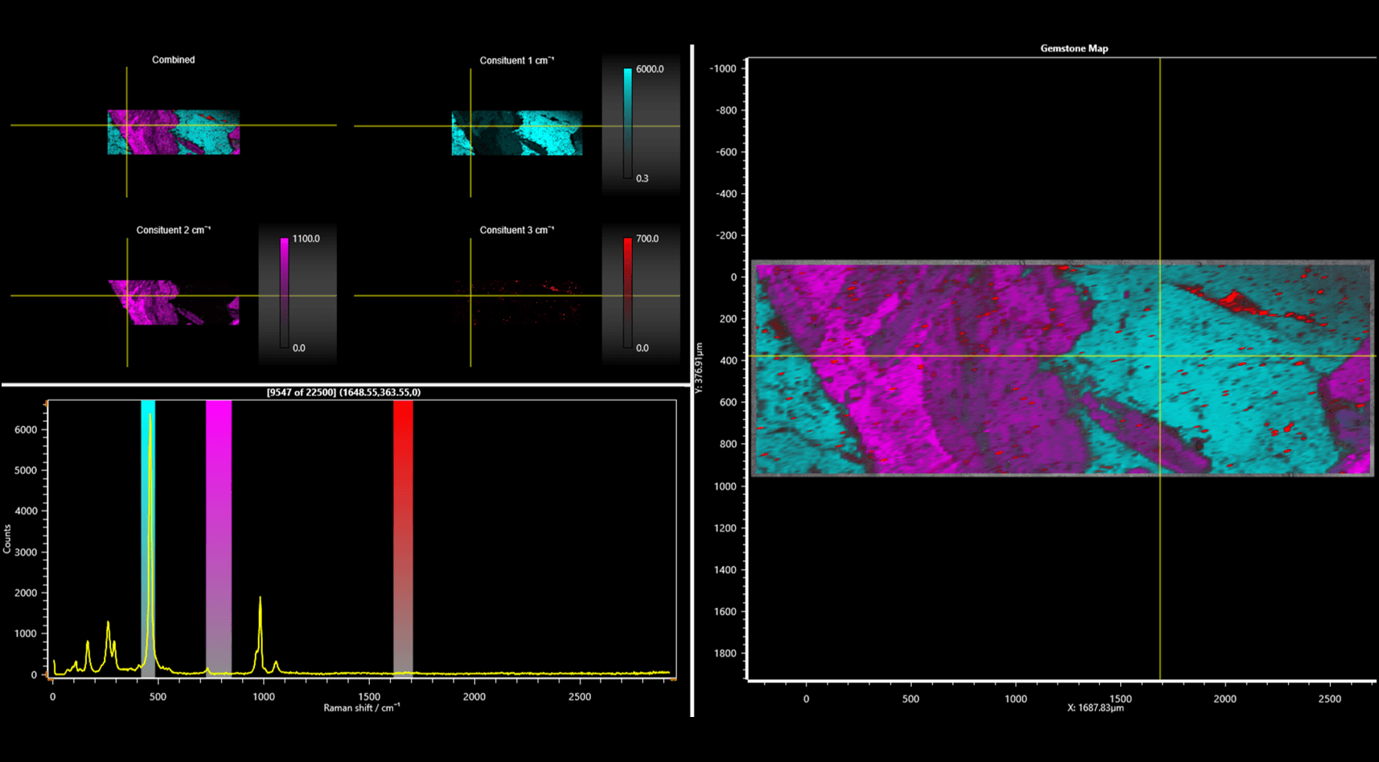The width and height of the screenshot is (1379, 762).
Task: Select the red band in the spectrum plot
Action: [x=403, y=537]
